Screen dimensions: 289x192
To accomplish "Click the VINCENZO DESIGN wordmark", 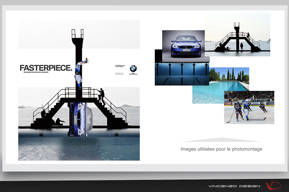I will coord(234,186).
